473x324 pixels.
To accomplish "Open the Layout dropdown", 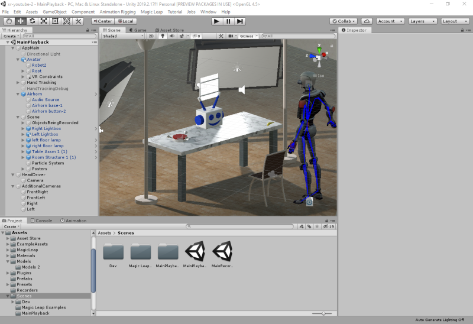I will (x=455, y=21).
